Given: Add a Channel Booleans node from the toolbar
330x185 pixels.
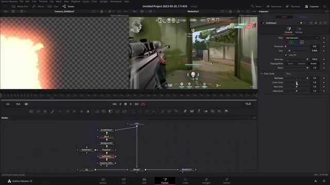Looking at the screenshot, I should click(x=104, y=112).
